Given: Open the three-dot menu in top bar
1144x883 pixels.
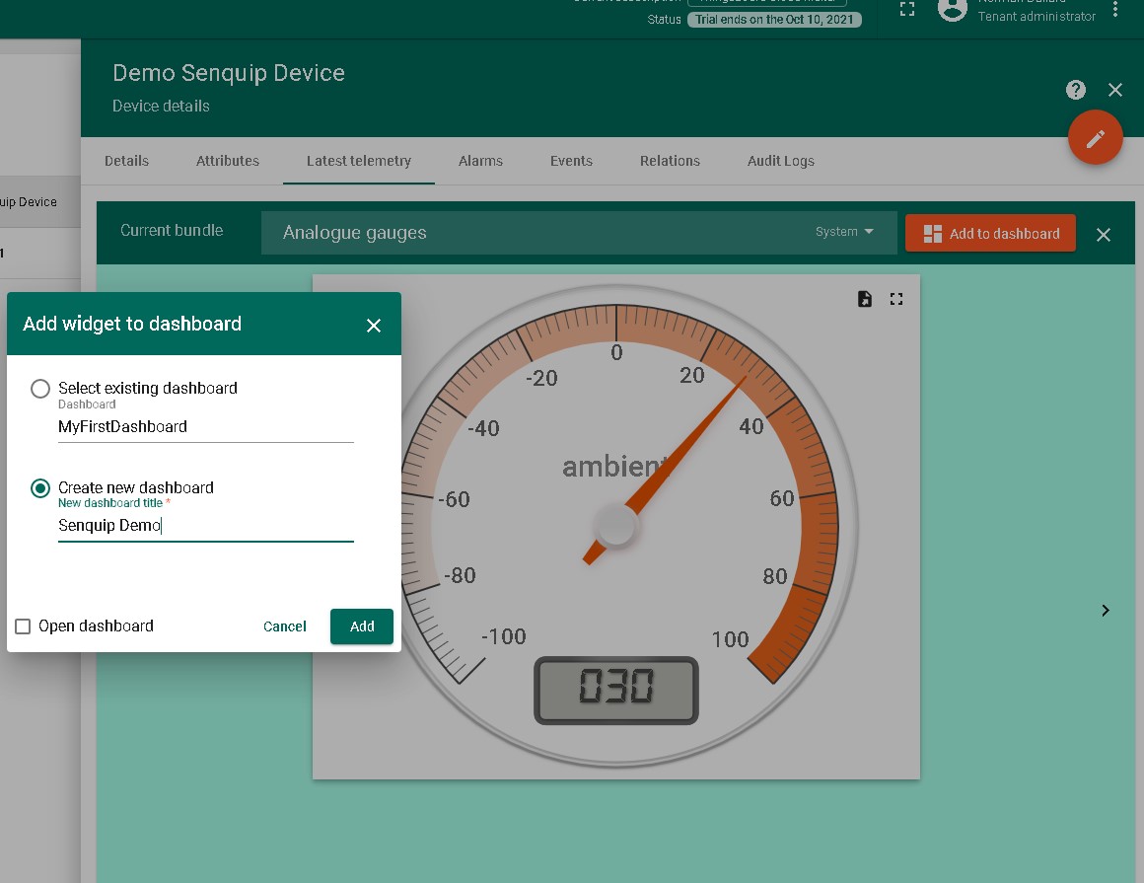Looking at the screenshot, I should click(1115, 10).
